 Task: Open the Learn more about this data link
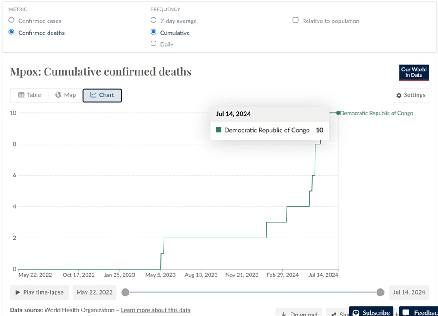coord(156,310)
